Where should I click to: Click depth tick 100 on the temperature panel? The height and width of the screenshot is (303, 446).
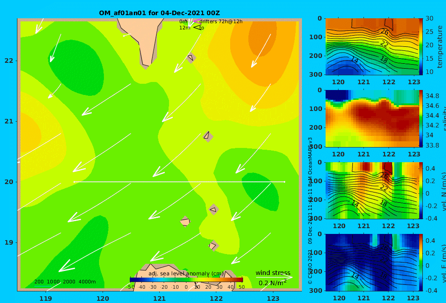(x=316, y=37)
